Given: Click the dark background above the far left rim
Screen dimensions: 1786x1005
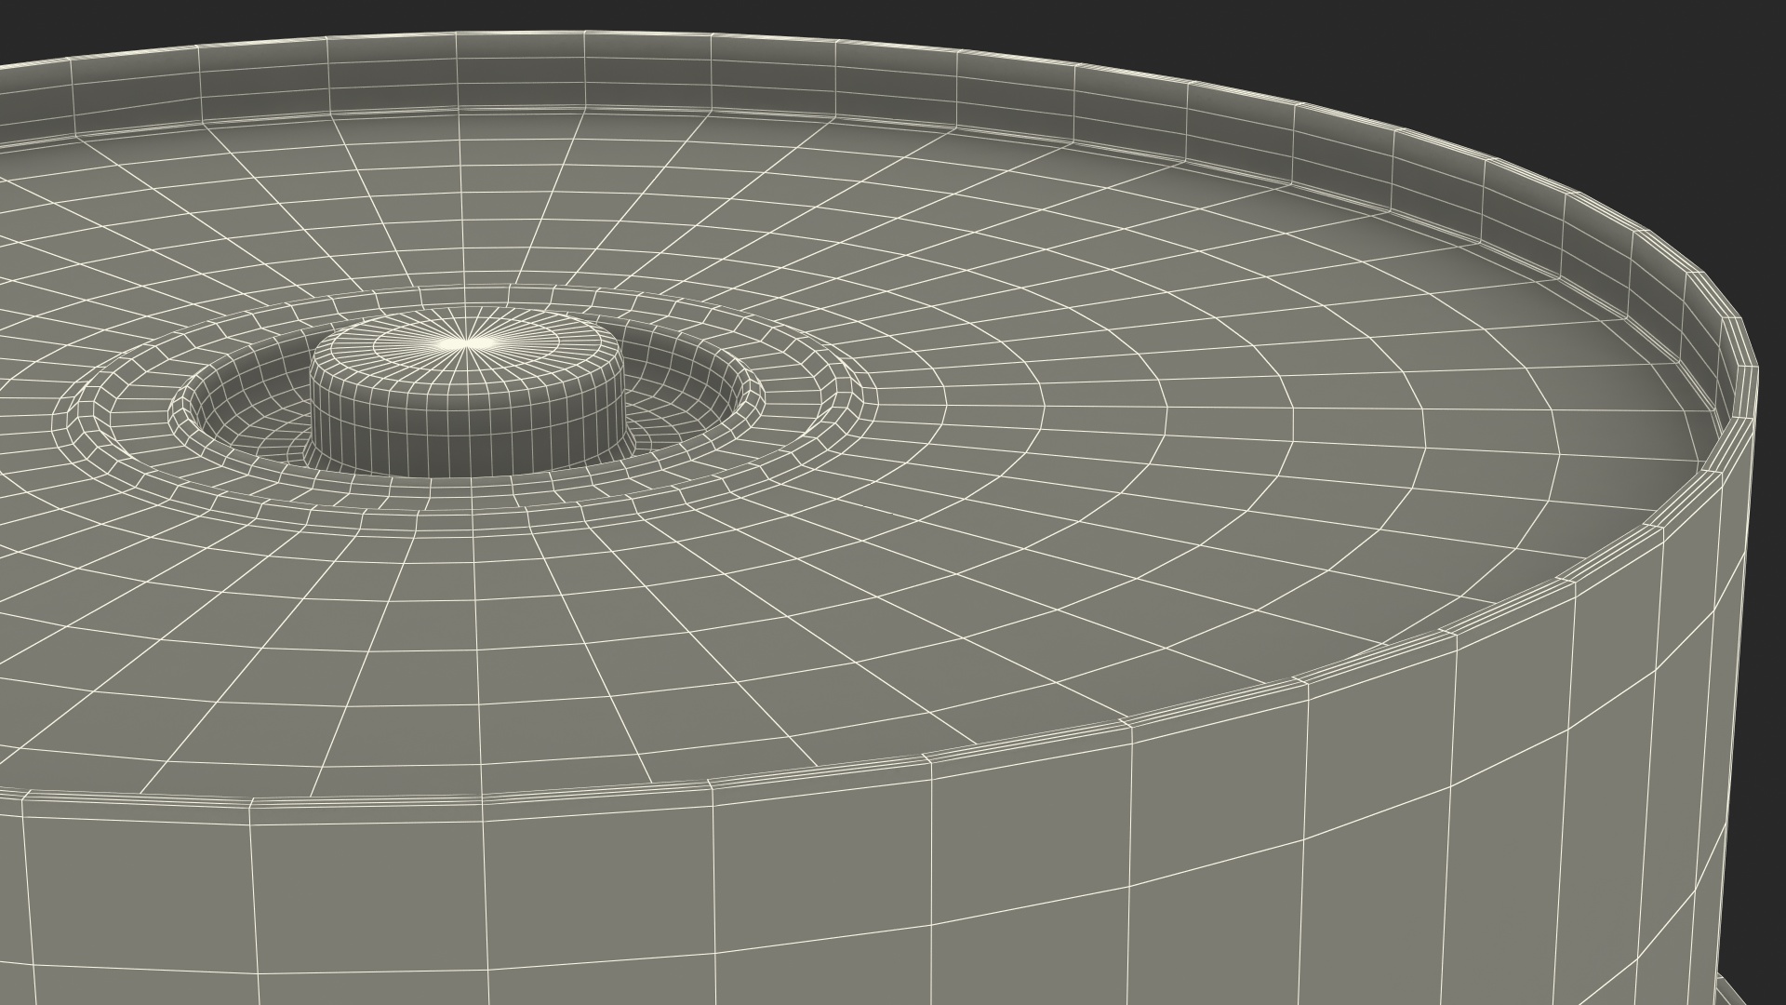Looking at the screenshot, I should coord(93,28).
